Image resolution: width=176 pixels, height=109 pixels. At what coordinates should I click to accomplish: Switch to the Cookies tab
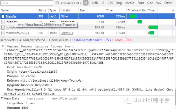click(56, 46)
